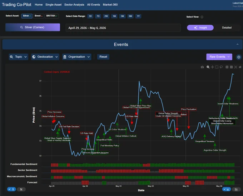The width and height of the screenshot is (243, 196).
Task: Select the chart Zoom magnifier tool
Action: click(x=208, y=67)
